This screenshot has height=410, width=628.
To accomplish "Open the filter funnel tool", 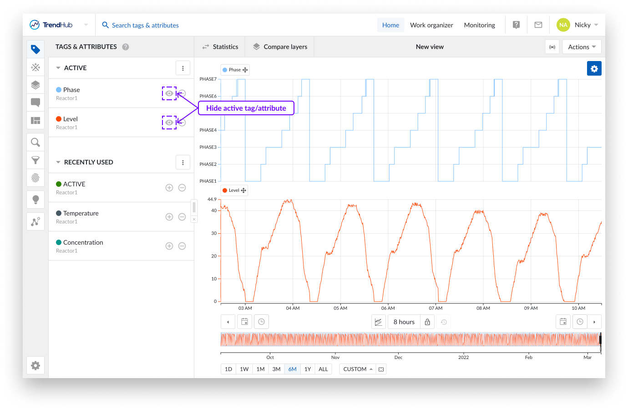I will [x=35, y=160].
